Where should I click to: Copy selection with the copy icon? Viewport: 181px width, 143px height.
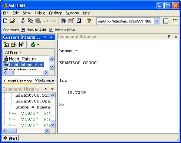(x=30, y=21)
